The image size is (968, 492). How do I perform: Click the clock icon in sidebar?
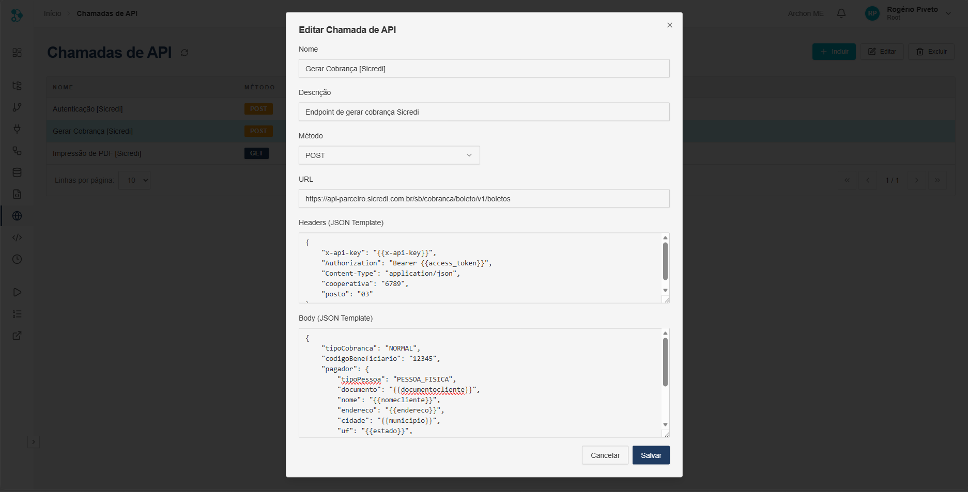[x=17, y=259]
